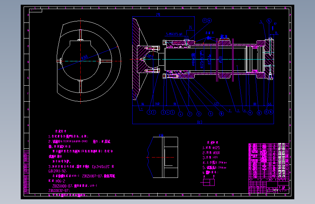The height and width of the screenshot is (204, 315).
Task: Select port label A on hydraulic symbol
Action: (204, 176)
